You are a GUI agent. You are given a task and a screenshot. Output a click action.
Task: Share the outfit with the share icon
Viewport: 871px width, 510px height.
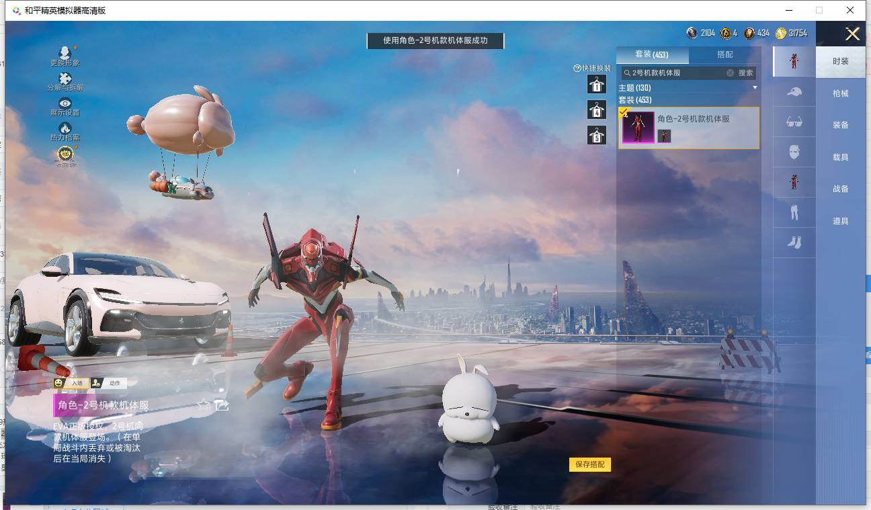[222, 405]
